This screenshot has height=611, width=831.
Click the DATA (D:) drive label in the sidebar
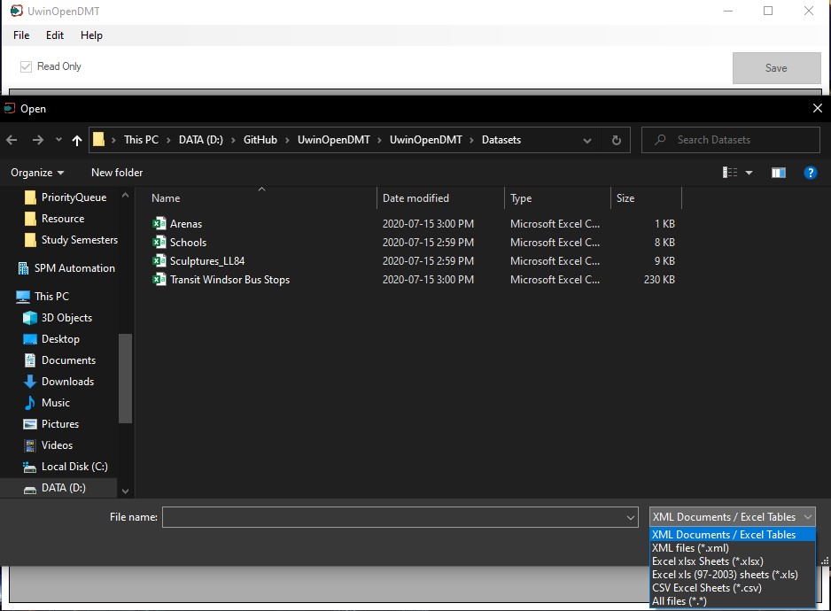pos(63,488)
